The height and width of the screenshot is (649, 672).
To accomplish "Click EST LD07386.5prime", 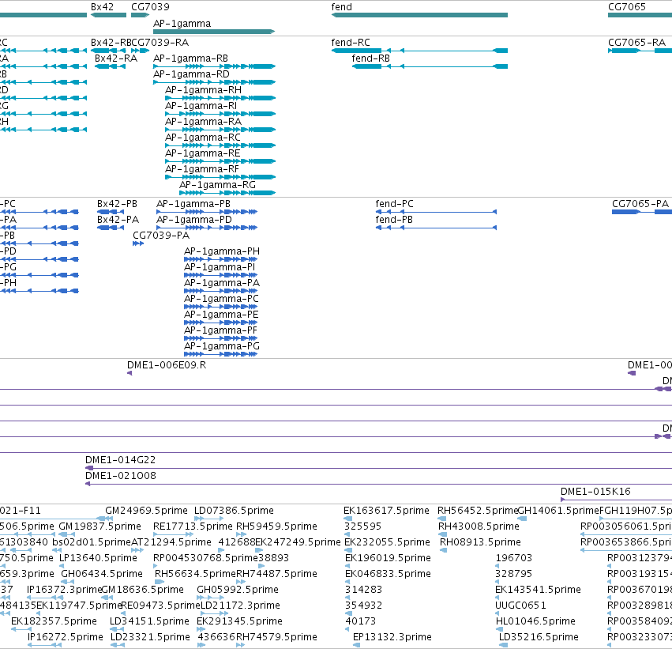I will click(234, 511).
